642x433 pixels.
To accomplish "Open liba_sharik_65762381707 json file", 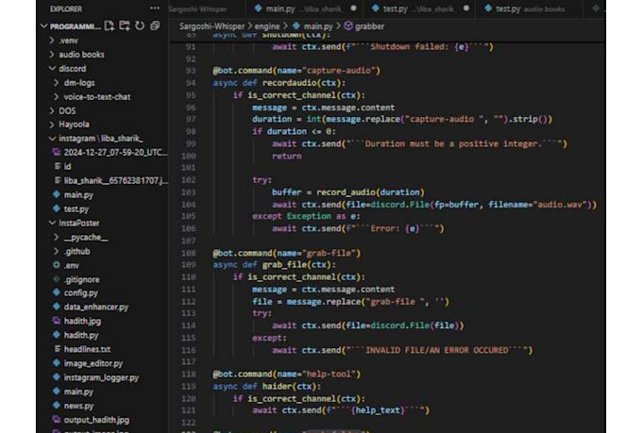I will [116, 180].
